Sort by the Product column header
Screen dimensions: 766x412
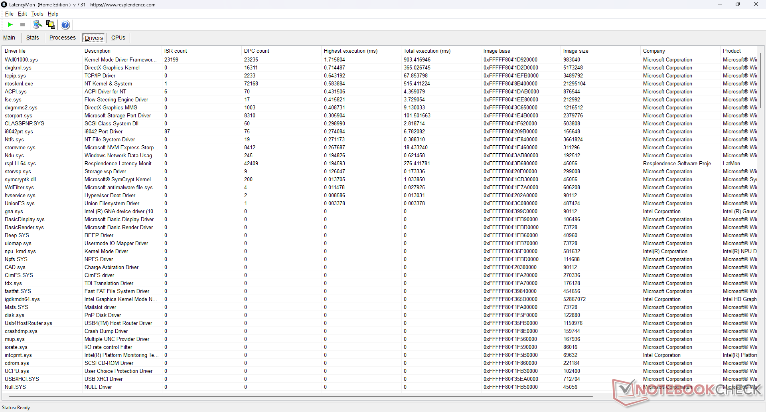point(739,51)
